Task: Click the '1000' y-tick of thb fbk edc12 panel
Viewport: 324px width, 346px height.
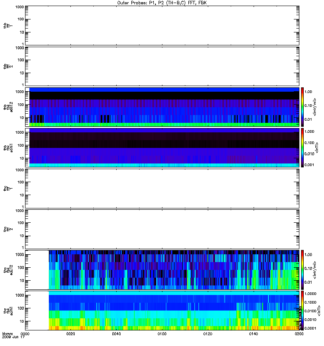Action: tap(20, 92)
